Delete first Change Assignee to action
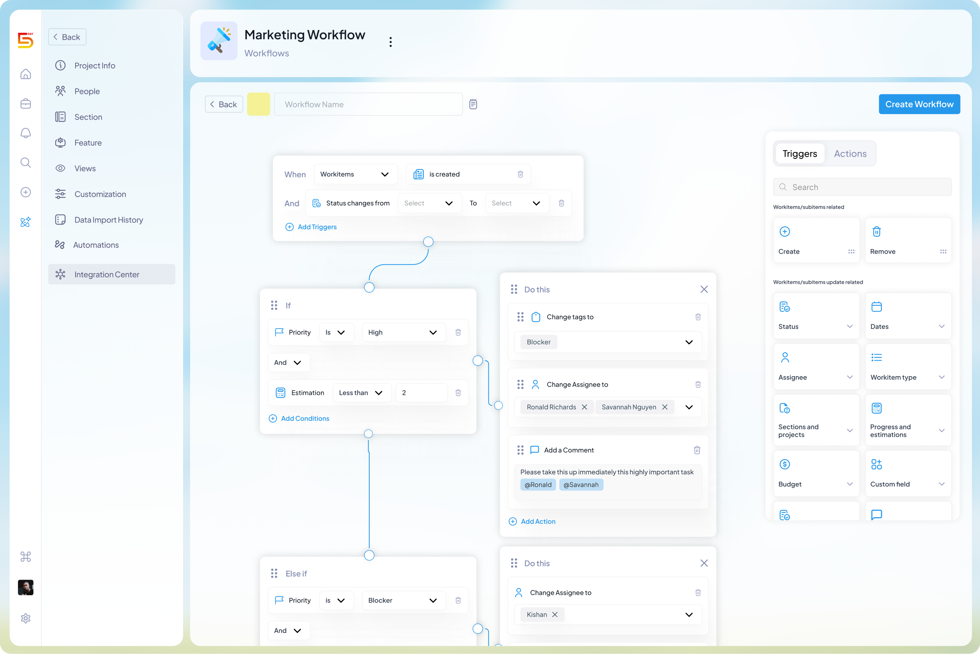 coord(698,384)
